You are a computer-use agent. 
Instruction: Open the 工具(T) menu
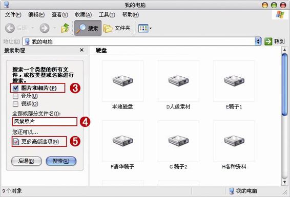[107, 15]
